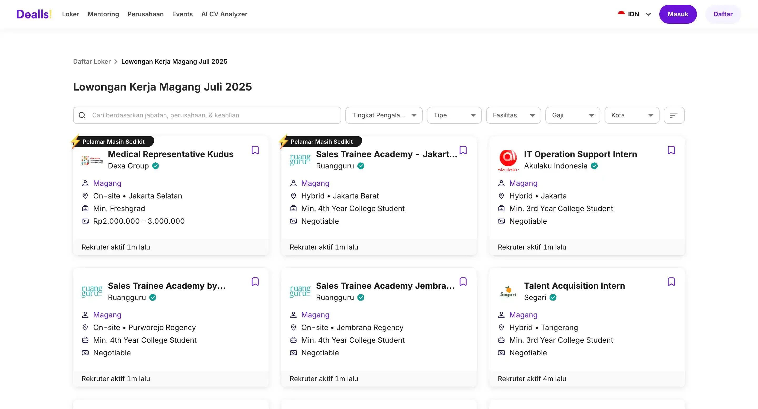The image size is (758, 409).
Task: Click Ruangguru logo on Jakarta Barat card
Action: tap(300, 160)
